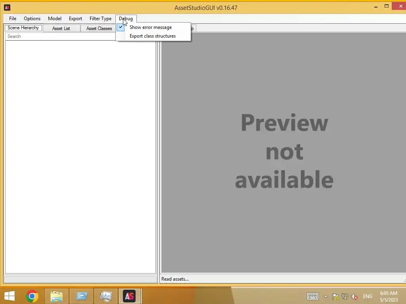Viewport: 406px width, 304px height.
Task: Open the Options menu
Action: [x=32, y=19]
